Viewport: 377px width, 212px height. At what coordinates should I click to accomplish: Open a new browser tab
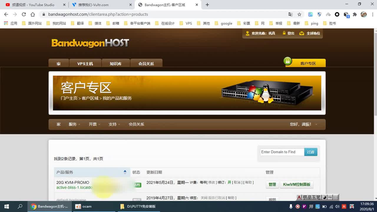[207, 5]
